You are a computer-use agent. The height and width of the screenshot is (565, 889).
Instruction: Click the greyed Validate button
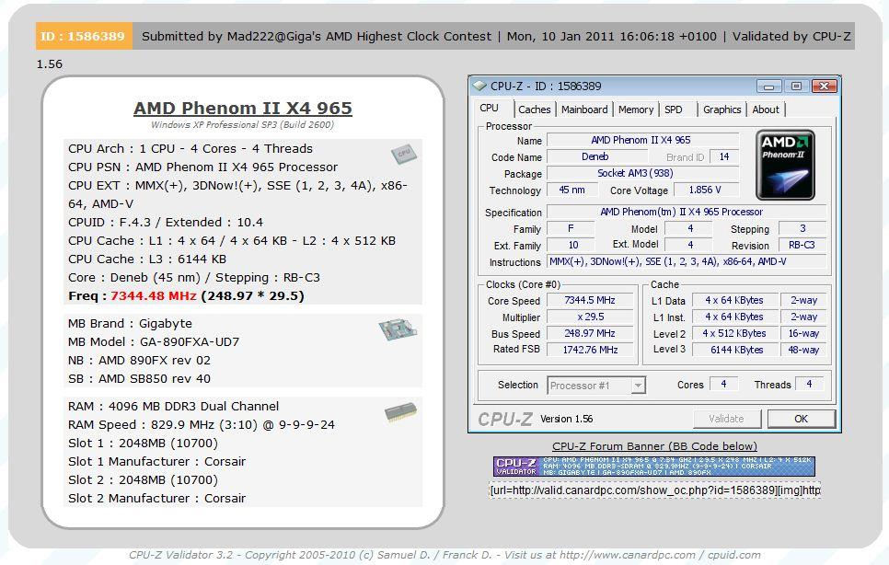(x=726, y=419)
